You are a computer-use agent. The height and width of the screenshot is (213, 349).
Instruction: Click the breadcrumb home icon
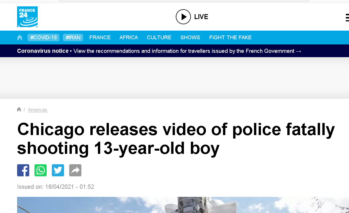click(x=19, y=109)
